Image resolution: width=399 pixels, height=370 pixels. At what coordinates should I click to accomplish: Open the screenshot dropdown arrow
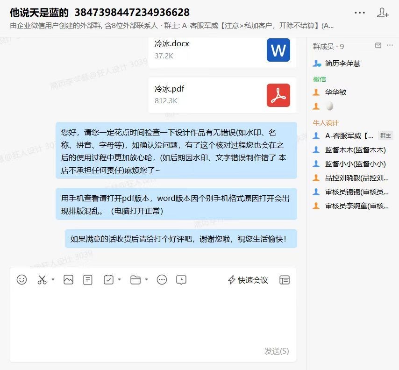pyautogui.click(x=53, y=280)
